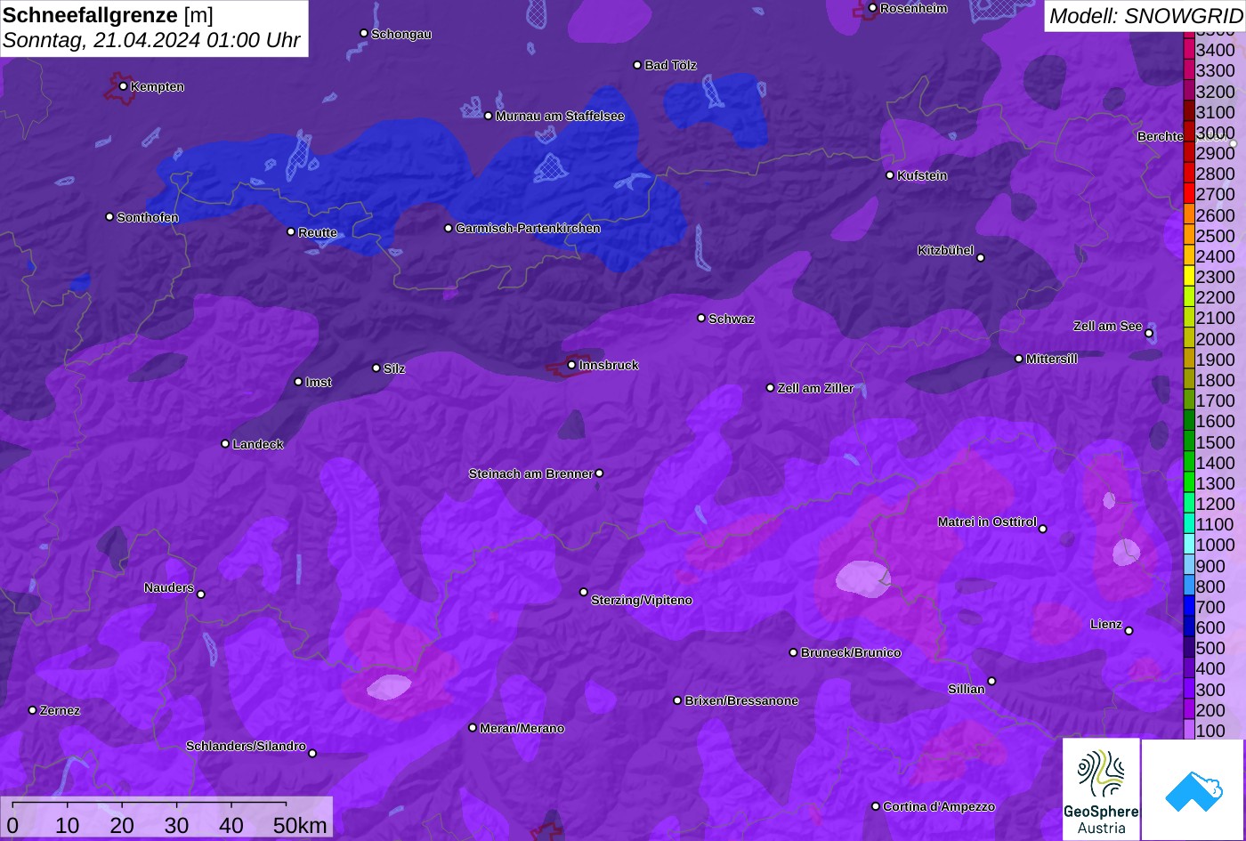1246x841 pixels.
Task: Pick the 300 m legend swatch
Action: click(1189, 689)
